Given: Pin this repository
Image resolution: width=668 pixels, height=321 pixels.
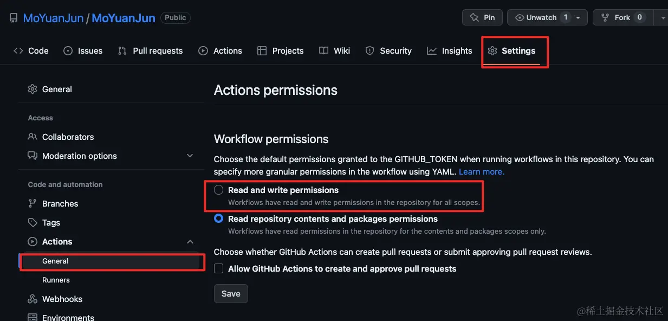Looking at the screenshot, I should [482, 17].
